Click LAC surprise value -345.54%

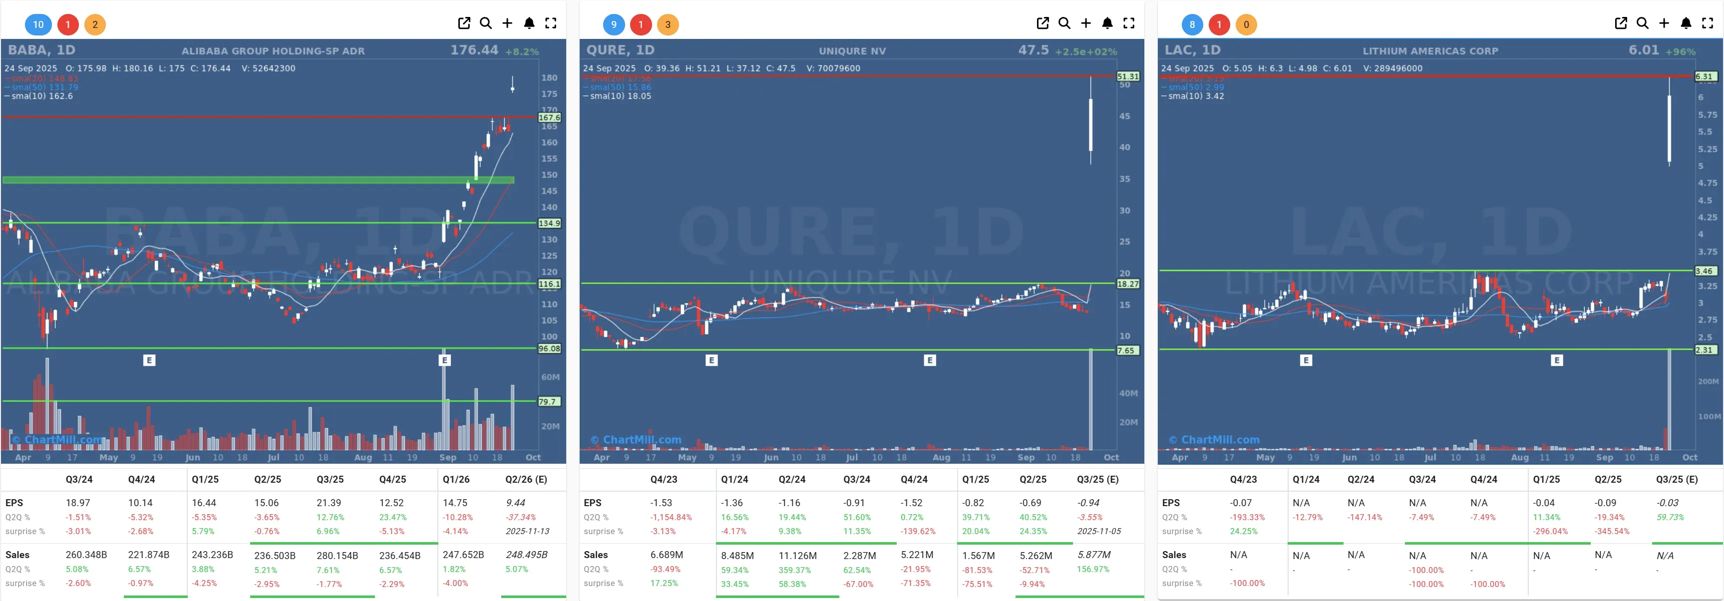(x=1612, y=532)
